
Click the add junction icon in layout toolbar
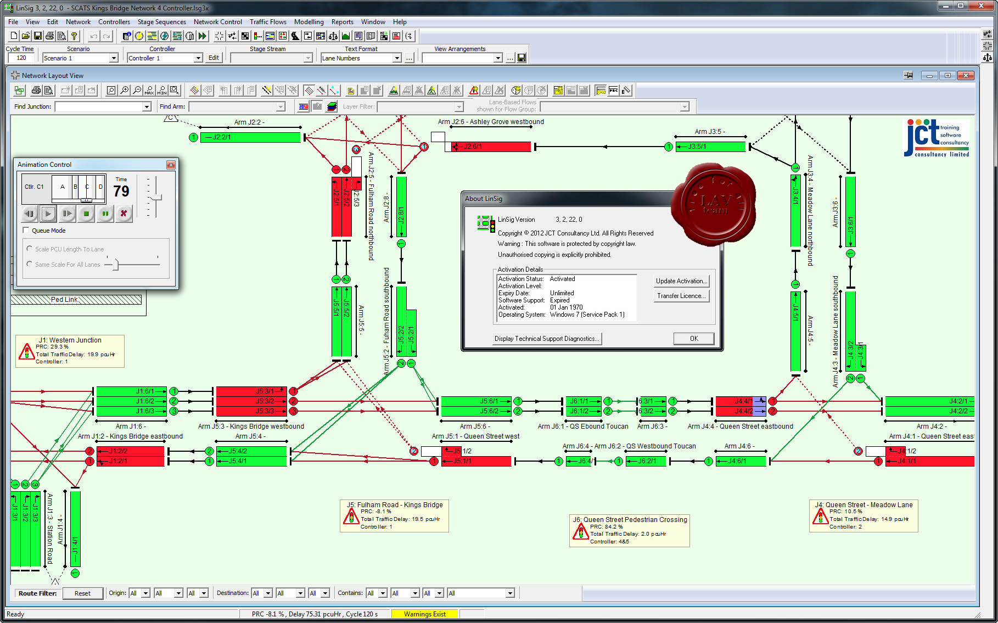[20, 90]
